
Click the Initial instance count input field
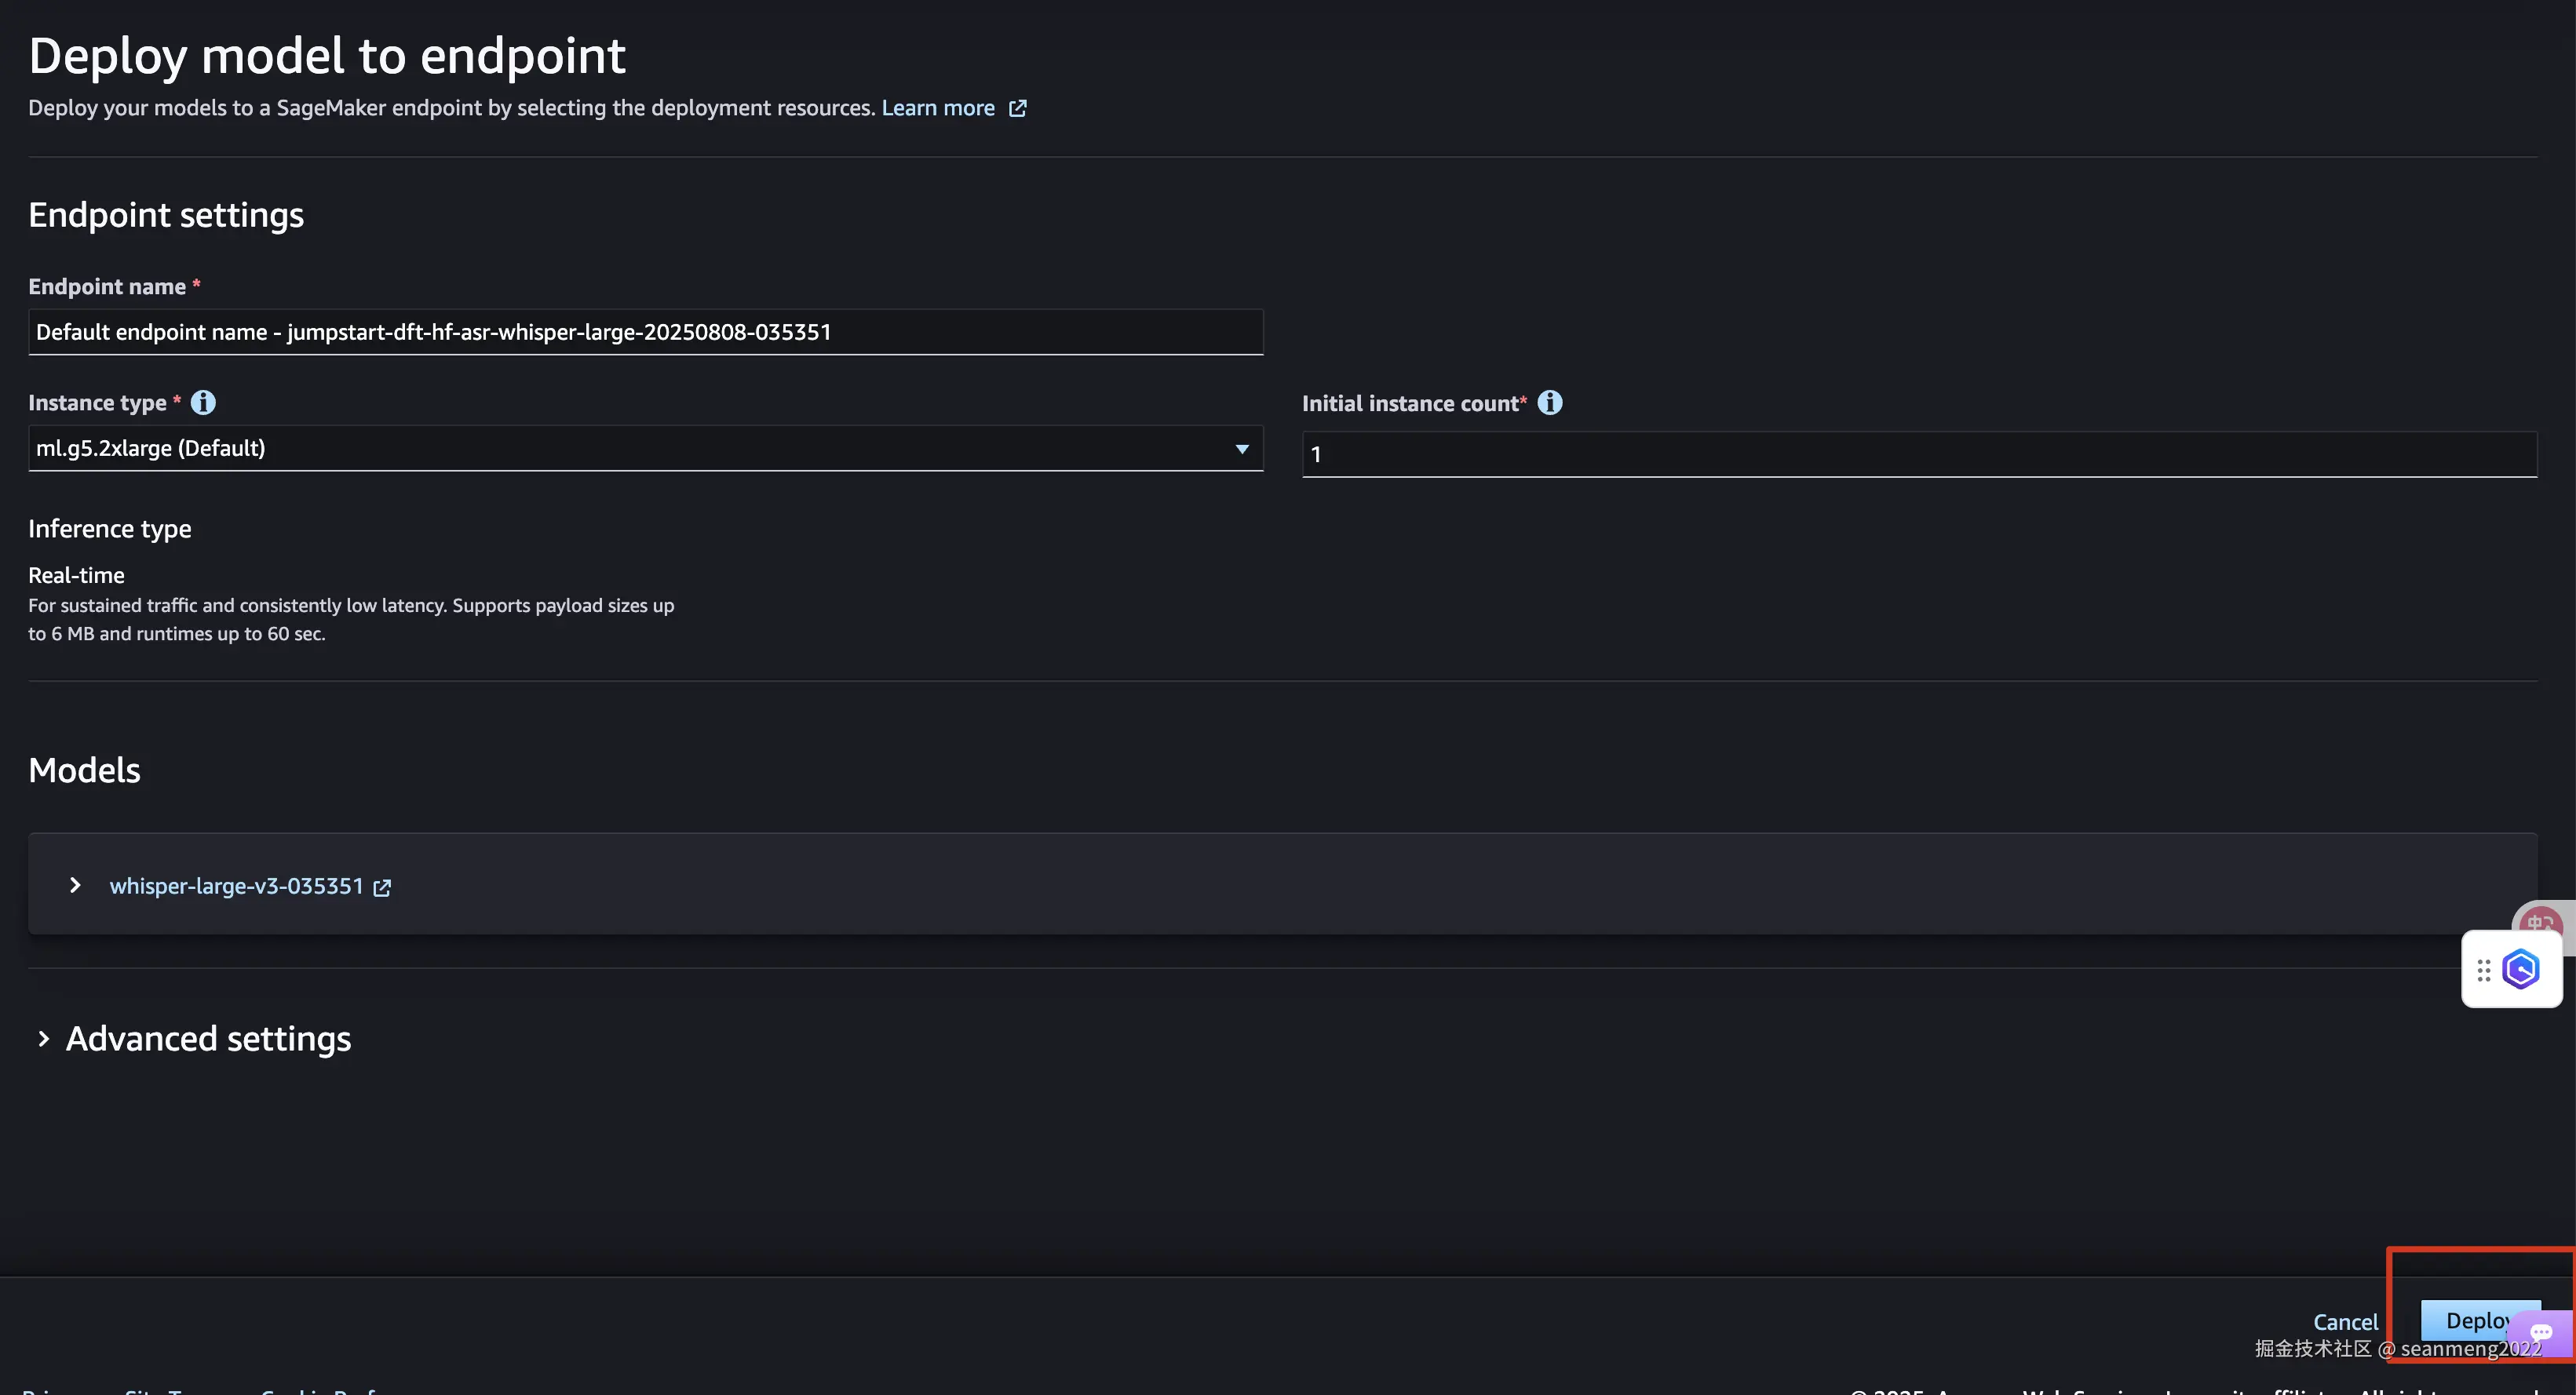coord(1918,455)
